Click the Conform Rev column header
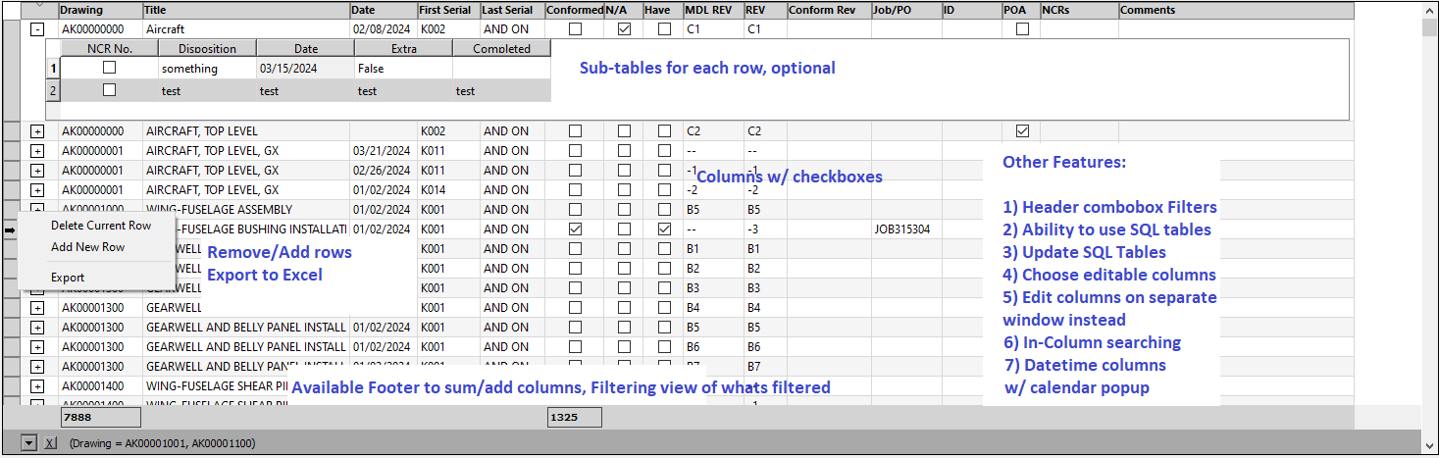1439x458 pixels. [829, 10]
